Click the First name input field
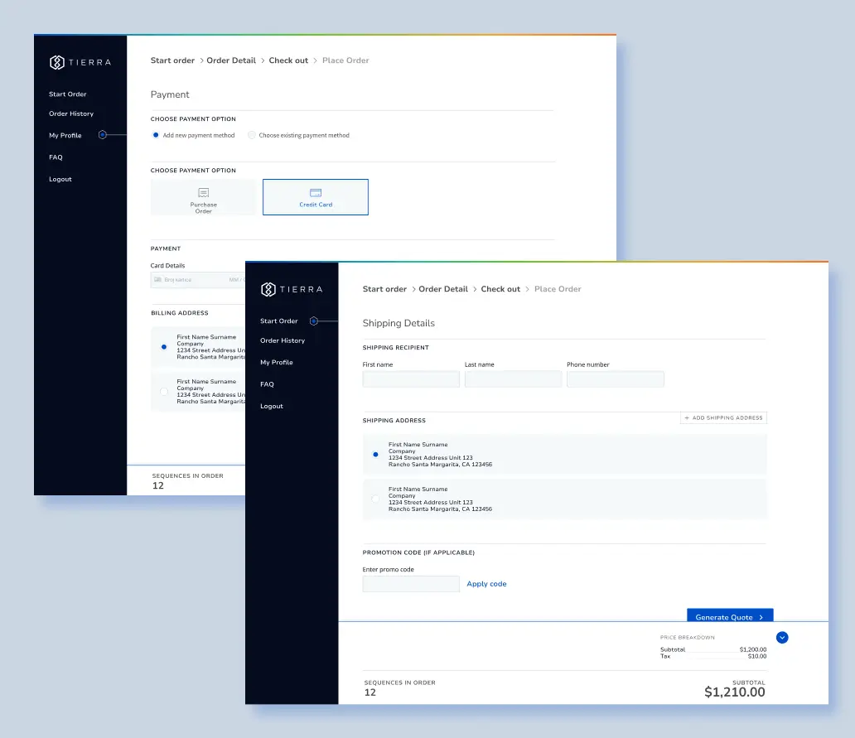This screenshot has height=738, width=855. tap(411, 379)
